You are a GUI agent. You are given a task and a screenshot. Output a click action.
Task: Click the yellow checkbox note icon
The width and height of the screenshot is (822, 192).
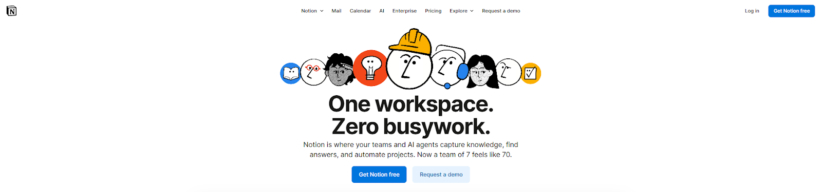(531, 73)
